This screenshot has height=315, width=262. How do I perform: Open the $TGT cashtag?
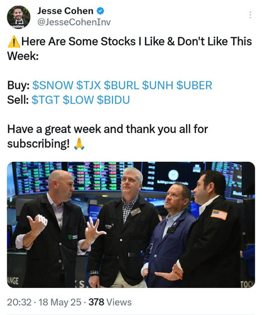click(x=46, y=100)
